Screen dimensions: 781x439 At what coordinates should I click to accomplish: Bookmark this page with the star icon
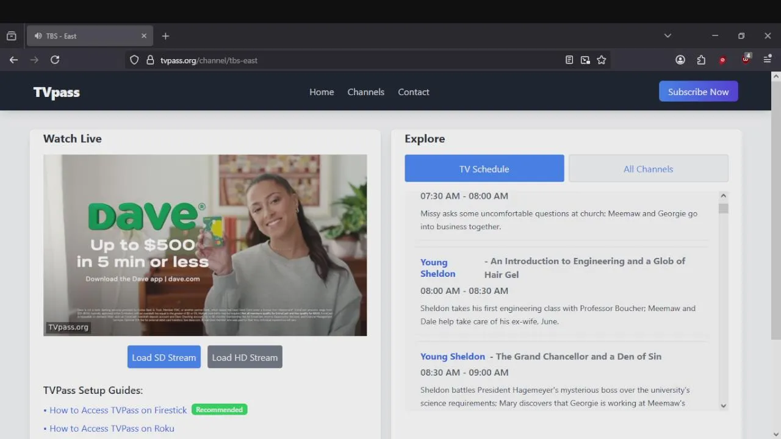coord(602,60)
